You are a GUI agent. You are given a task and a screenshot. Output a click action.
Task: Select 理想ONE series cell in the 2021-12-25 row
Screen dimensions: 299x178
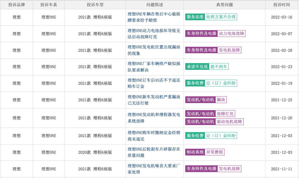click(49, 100)
